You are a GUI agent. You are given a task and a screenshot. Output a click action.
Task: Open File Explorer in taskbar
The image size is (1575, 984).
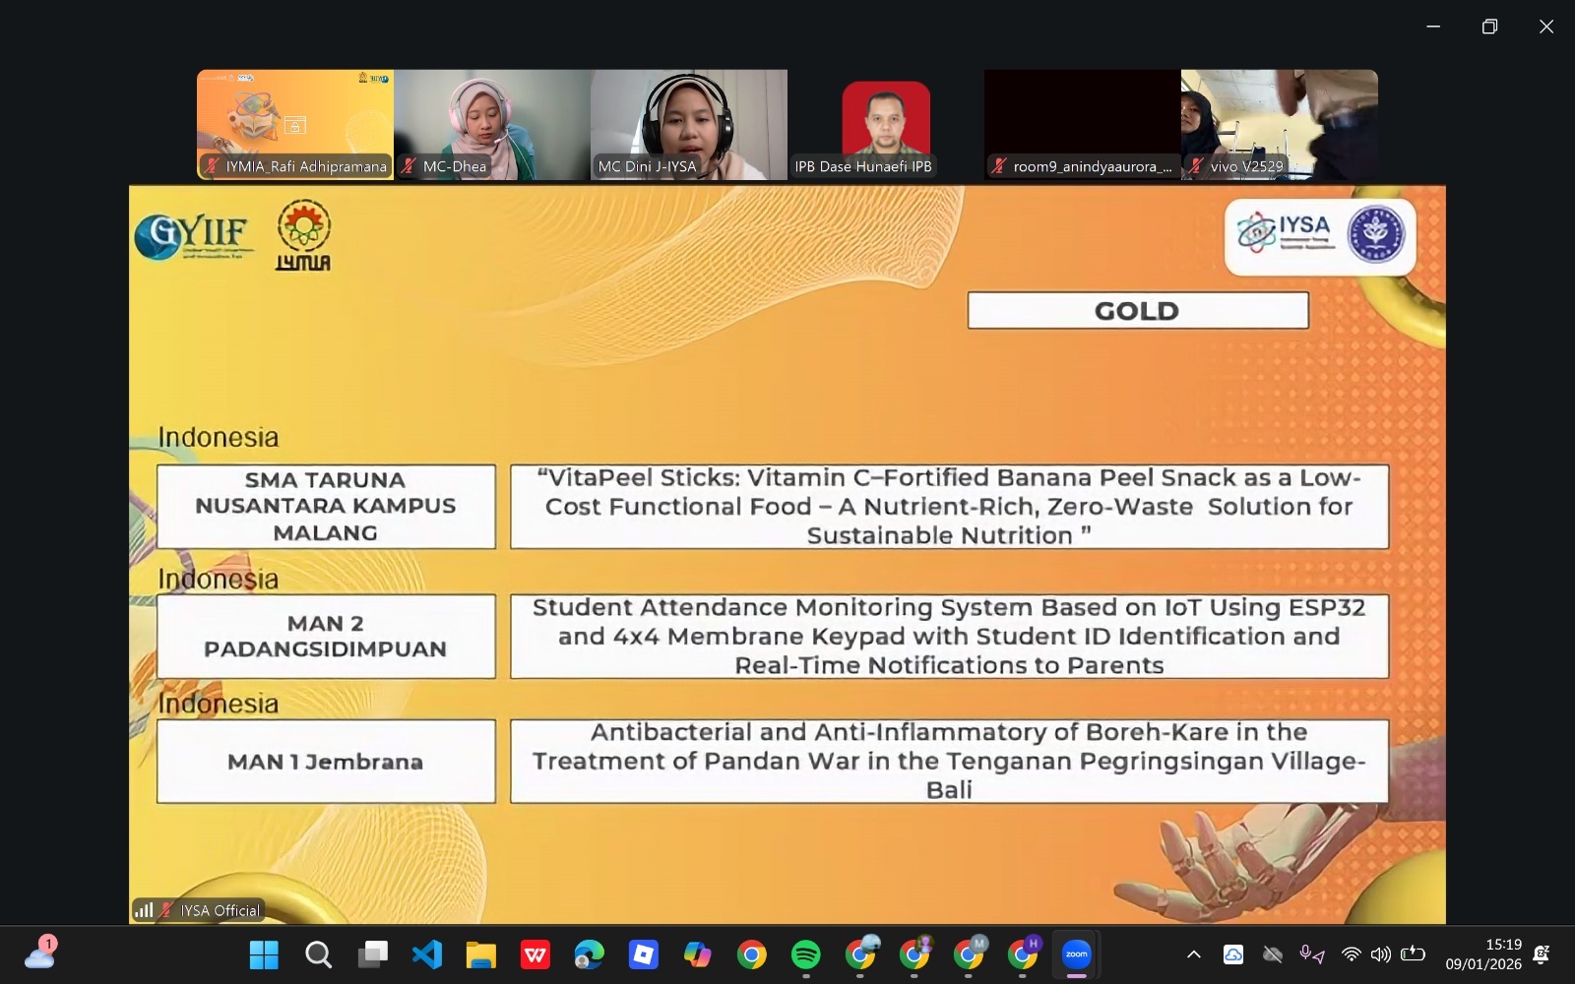[x=480, y=954]
